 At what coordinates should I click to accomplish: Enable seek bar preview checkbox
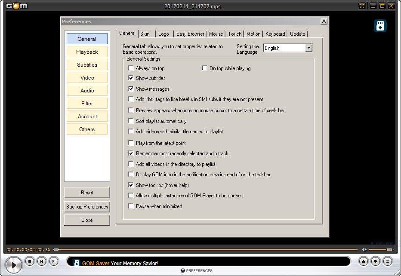(x=131, y=110)
